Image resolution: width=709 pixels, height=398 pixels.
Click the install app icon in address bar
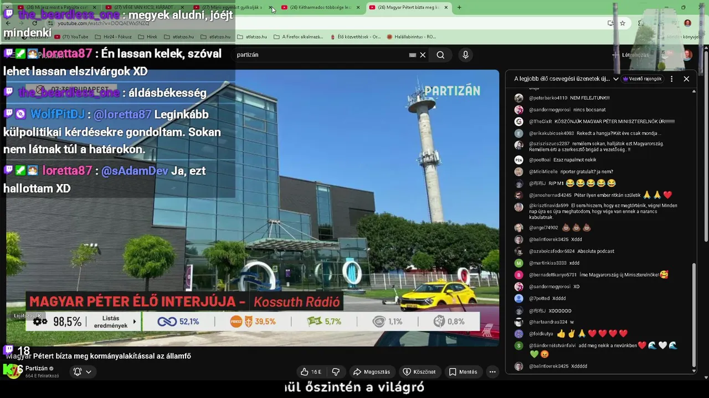(610, 23)
